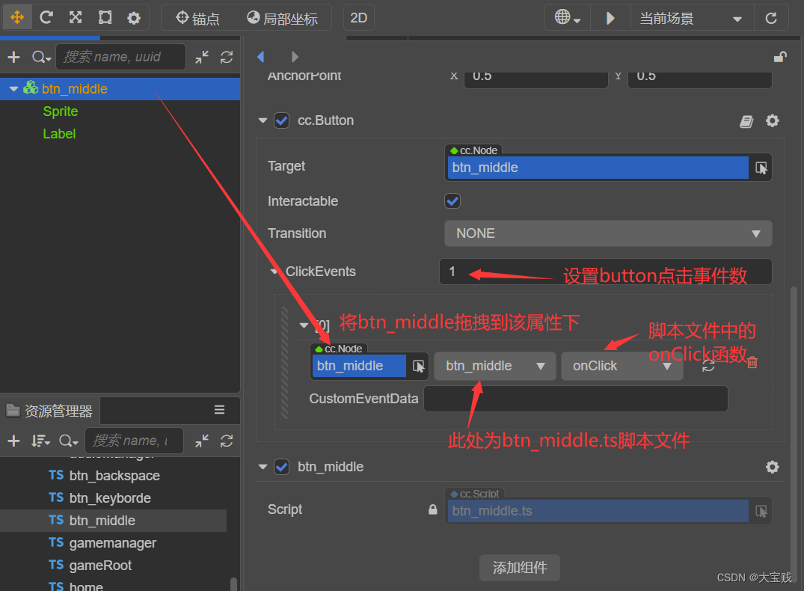804x591 pixels.
Task: Click the play preview button
Action: pos(610,18)
